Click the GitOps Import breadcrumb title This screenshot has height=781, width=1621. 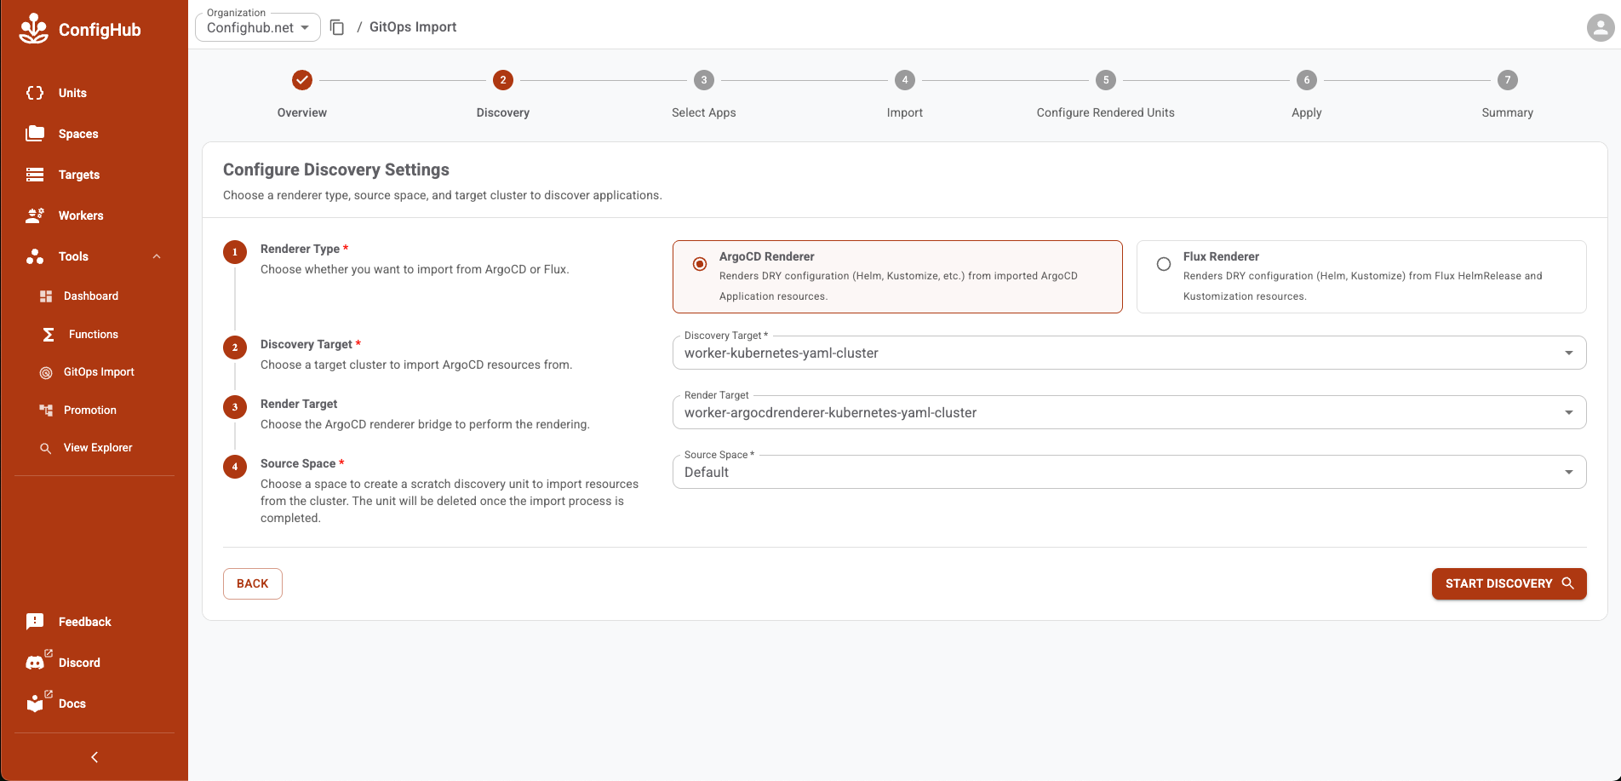(x=413, y=27)
